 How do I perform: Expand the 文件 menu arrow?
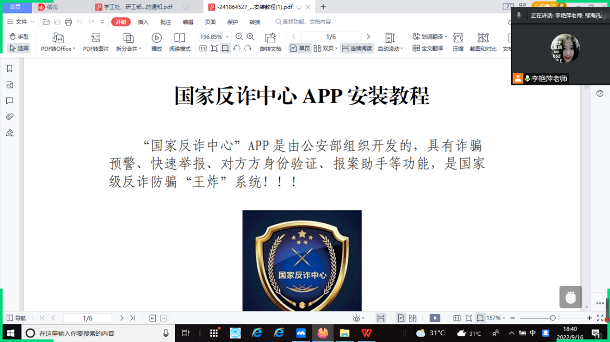32,22
